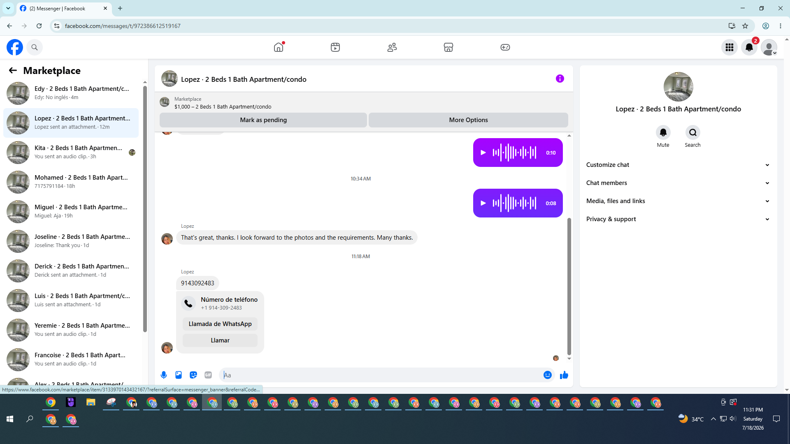Screen dimensions: 790x444
Task: Click the Llamar call button
Action: tap(220, 340)
